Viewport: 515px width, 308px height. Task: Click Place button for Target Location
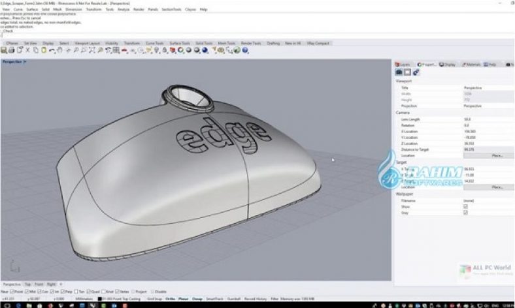pyautogui.click(x=489, y=187)
